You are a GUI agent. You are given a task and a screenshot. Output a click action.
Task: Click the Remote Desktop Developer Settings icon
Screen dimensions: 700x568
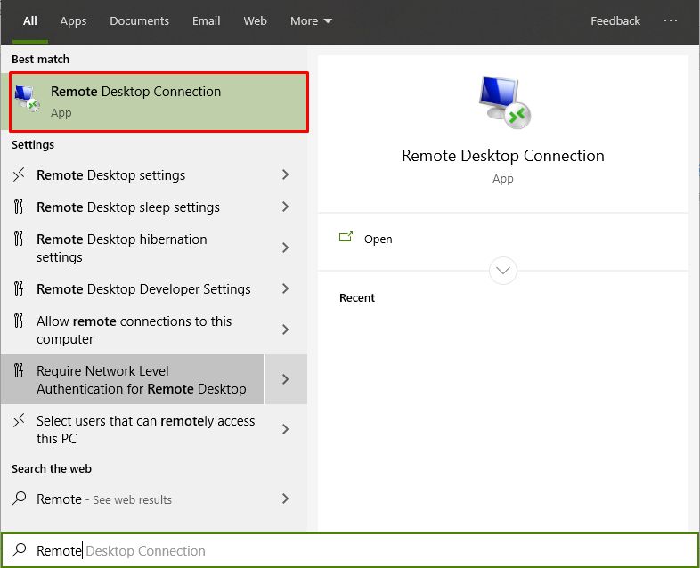[x=19, y=288]
